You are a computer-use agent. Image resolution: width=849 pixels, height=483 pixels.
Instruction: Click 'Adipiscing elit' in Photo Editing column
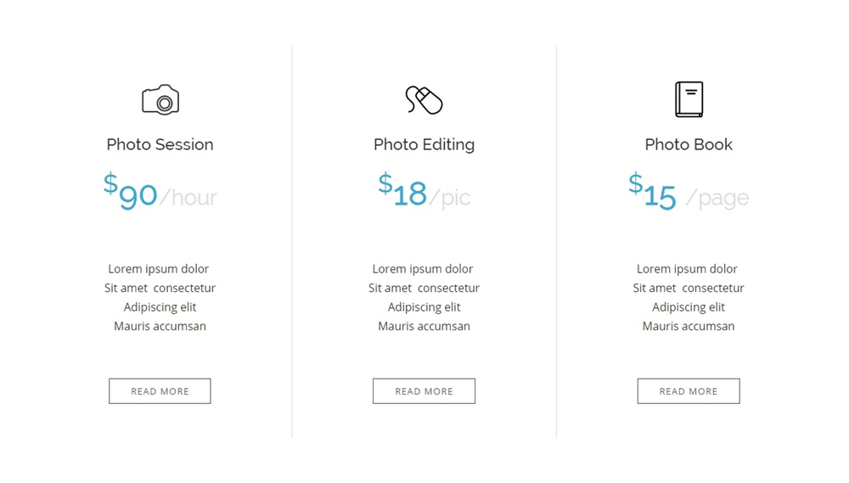424,307
